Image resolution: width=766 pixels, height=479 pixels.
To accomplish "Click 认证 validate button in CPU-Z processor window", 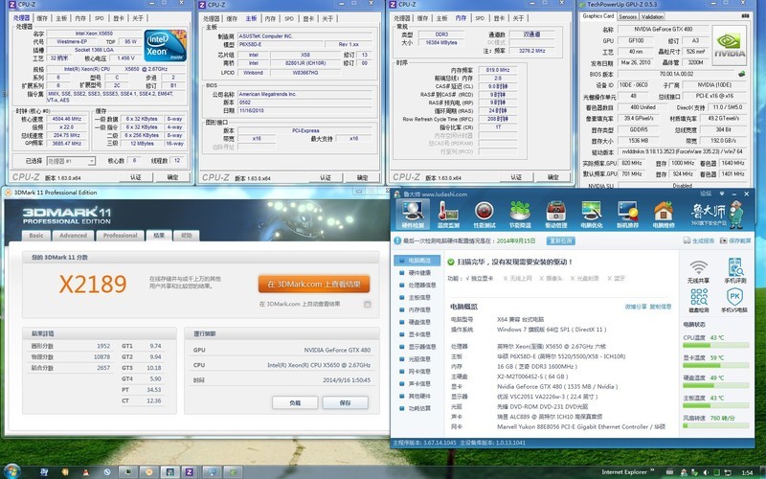I will (135, 177).
